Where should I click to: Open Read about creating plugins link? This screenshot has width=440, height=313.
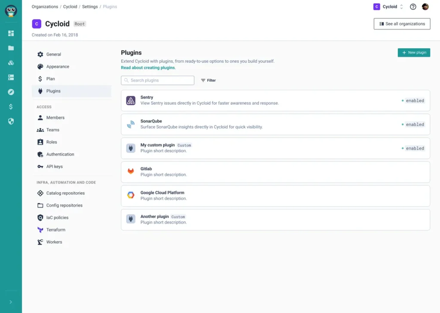click(148, 68)
